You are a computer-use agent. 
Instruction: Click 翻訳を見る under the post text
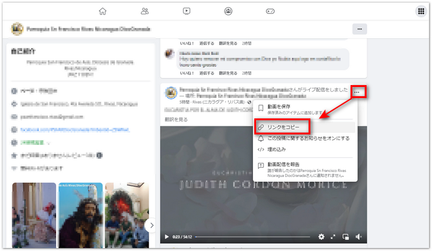coord(176,119)
